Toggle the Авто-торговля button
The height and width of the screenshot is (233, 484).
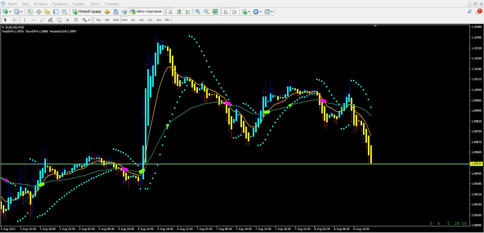[146, 12]
